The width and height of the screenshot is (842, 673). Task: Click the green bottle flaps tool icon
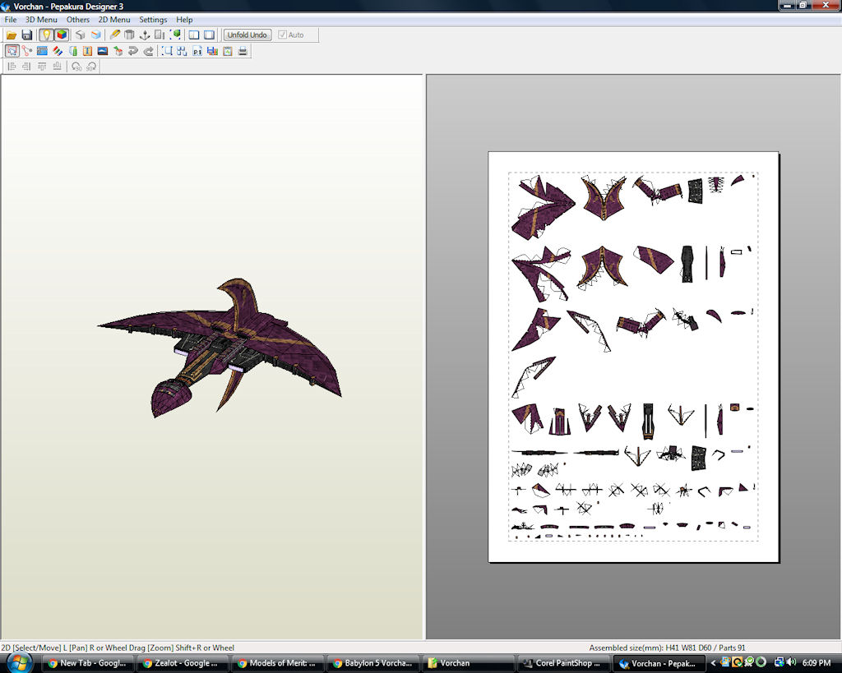(x=72, y=51)
